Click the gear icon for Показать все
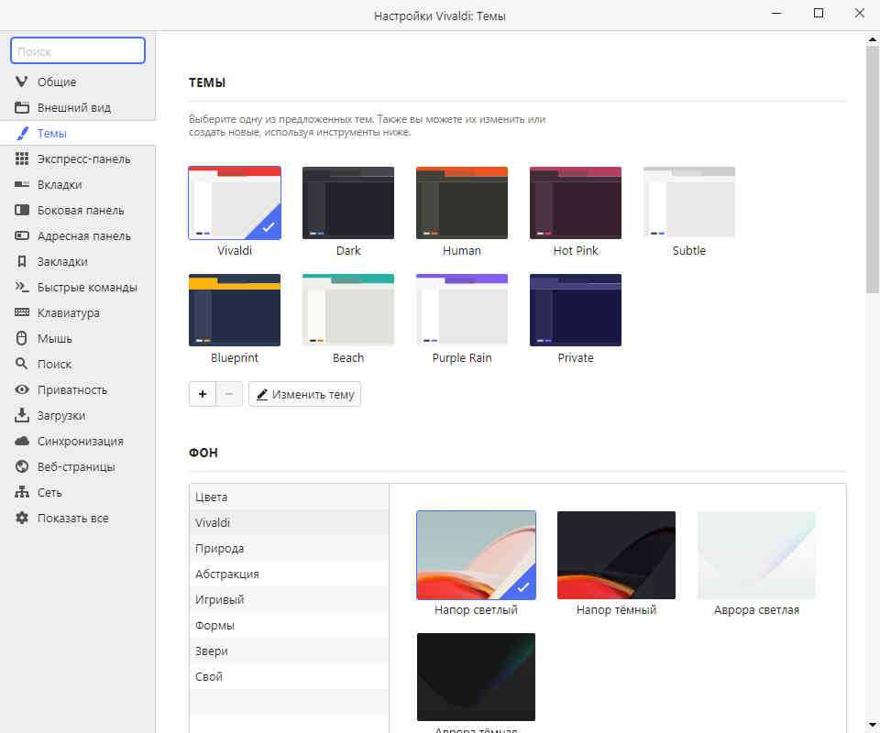Image resolution: width=880 pixels, height=733 pixels. pyautogui.click(x=22, y=518)
